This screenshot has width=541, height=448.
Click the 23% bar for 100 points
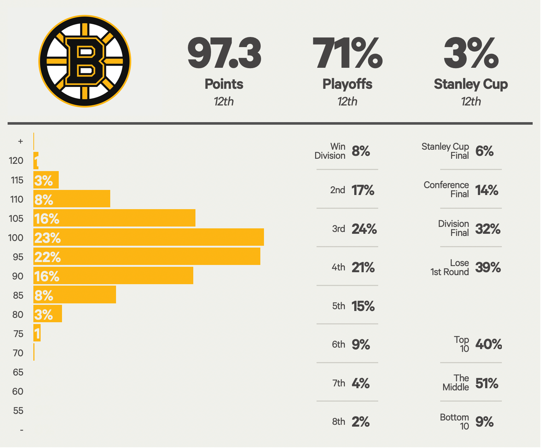click(x=149, y=237)
